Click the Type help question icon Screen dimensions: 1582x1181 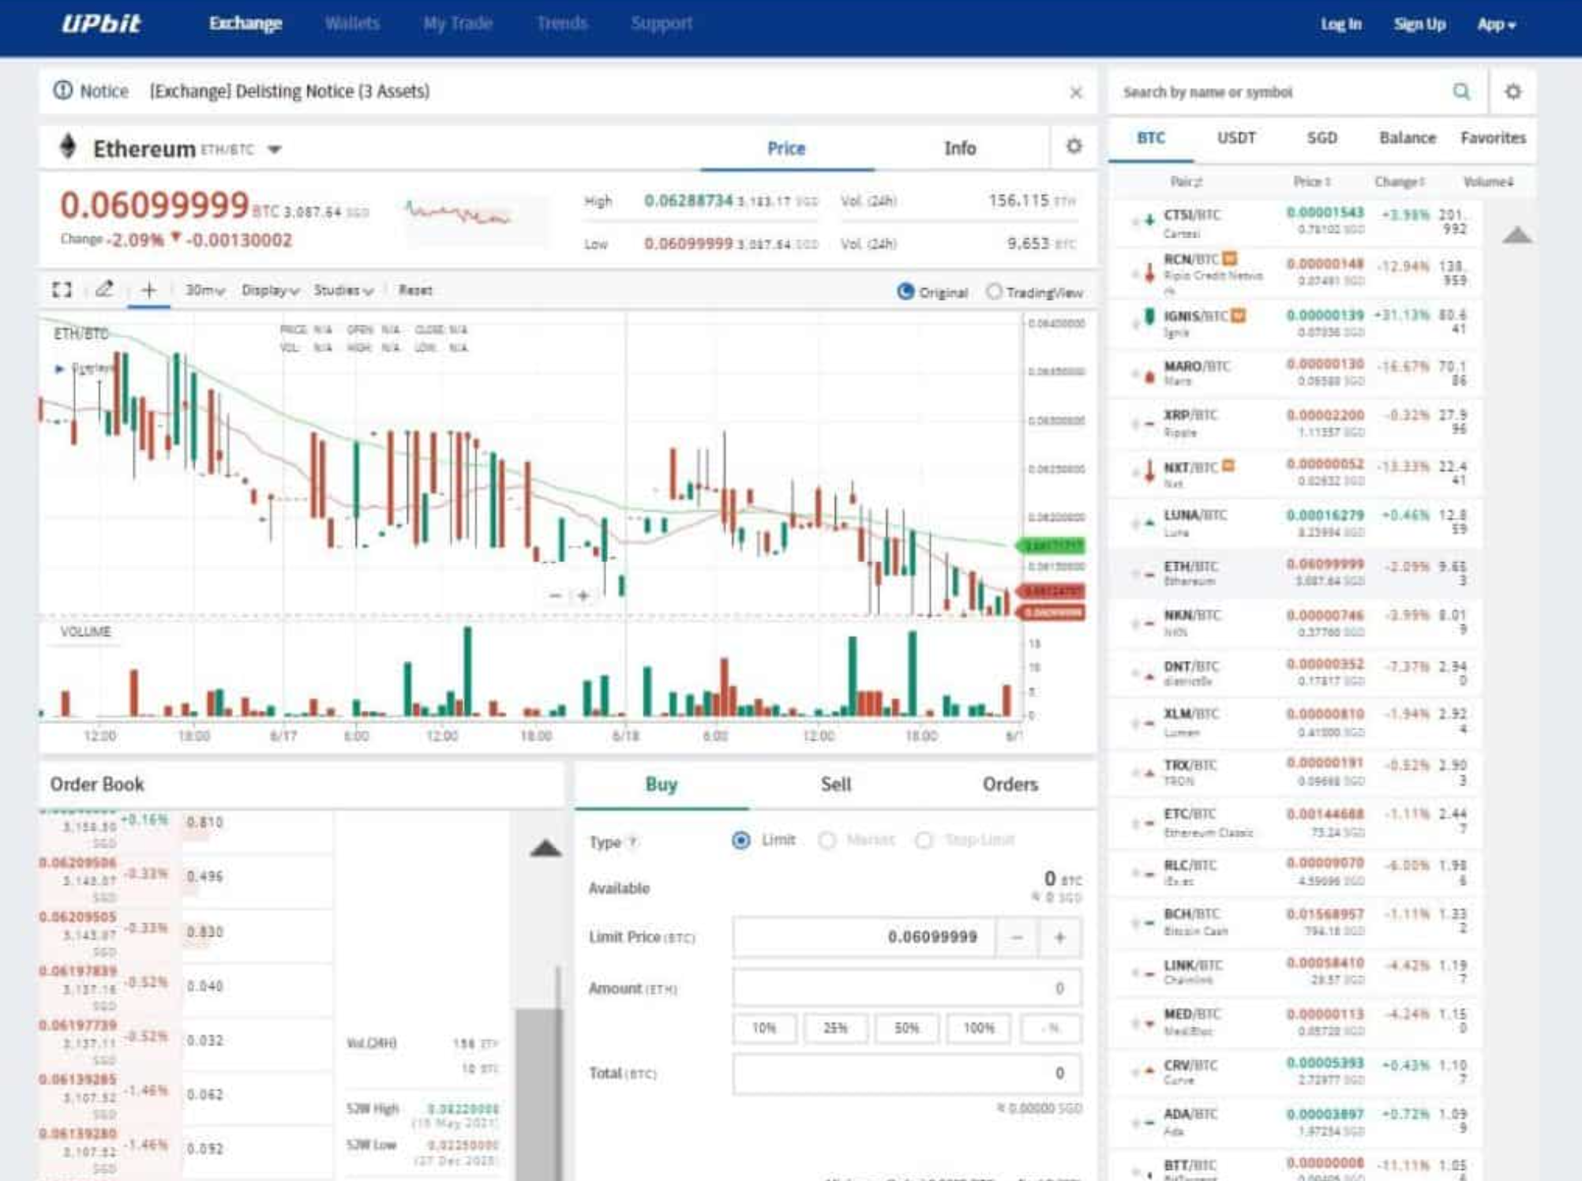pos(633,842)
